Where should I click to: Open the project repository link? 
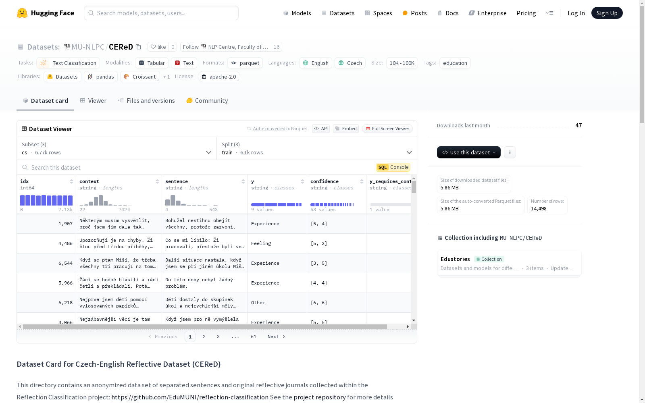tap(320, 397)
